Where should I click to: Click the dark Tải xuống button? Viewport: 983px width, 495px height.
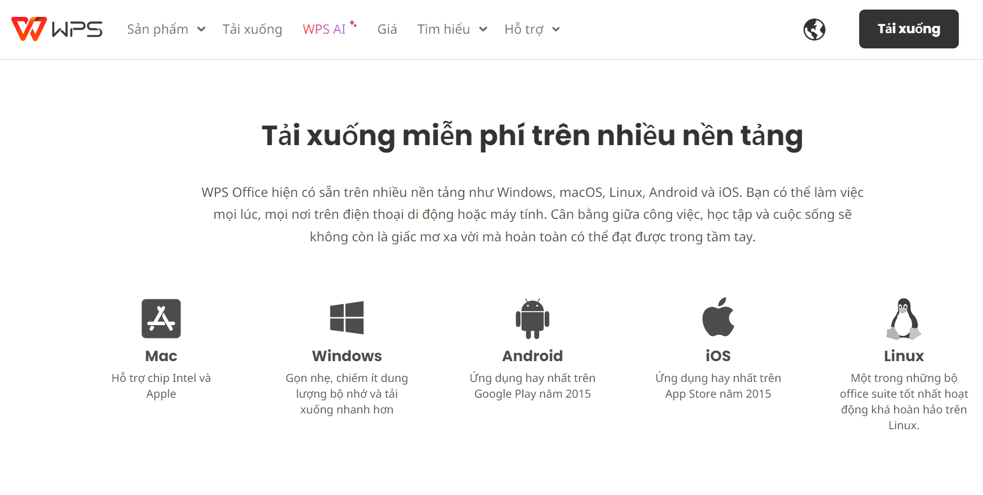click(x=909, y=29)
